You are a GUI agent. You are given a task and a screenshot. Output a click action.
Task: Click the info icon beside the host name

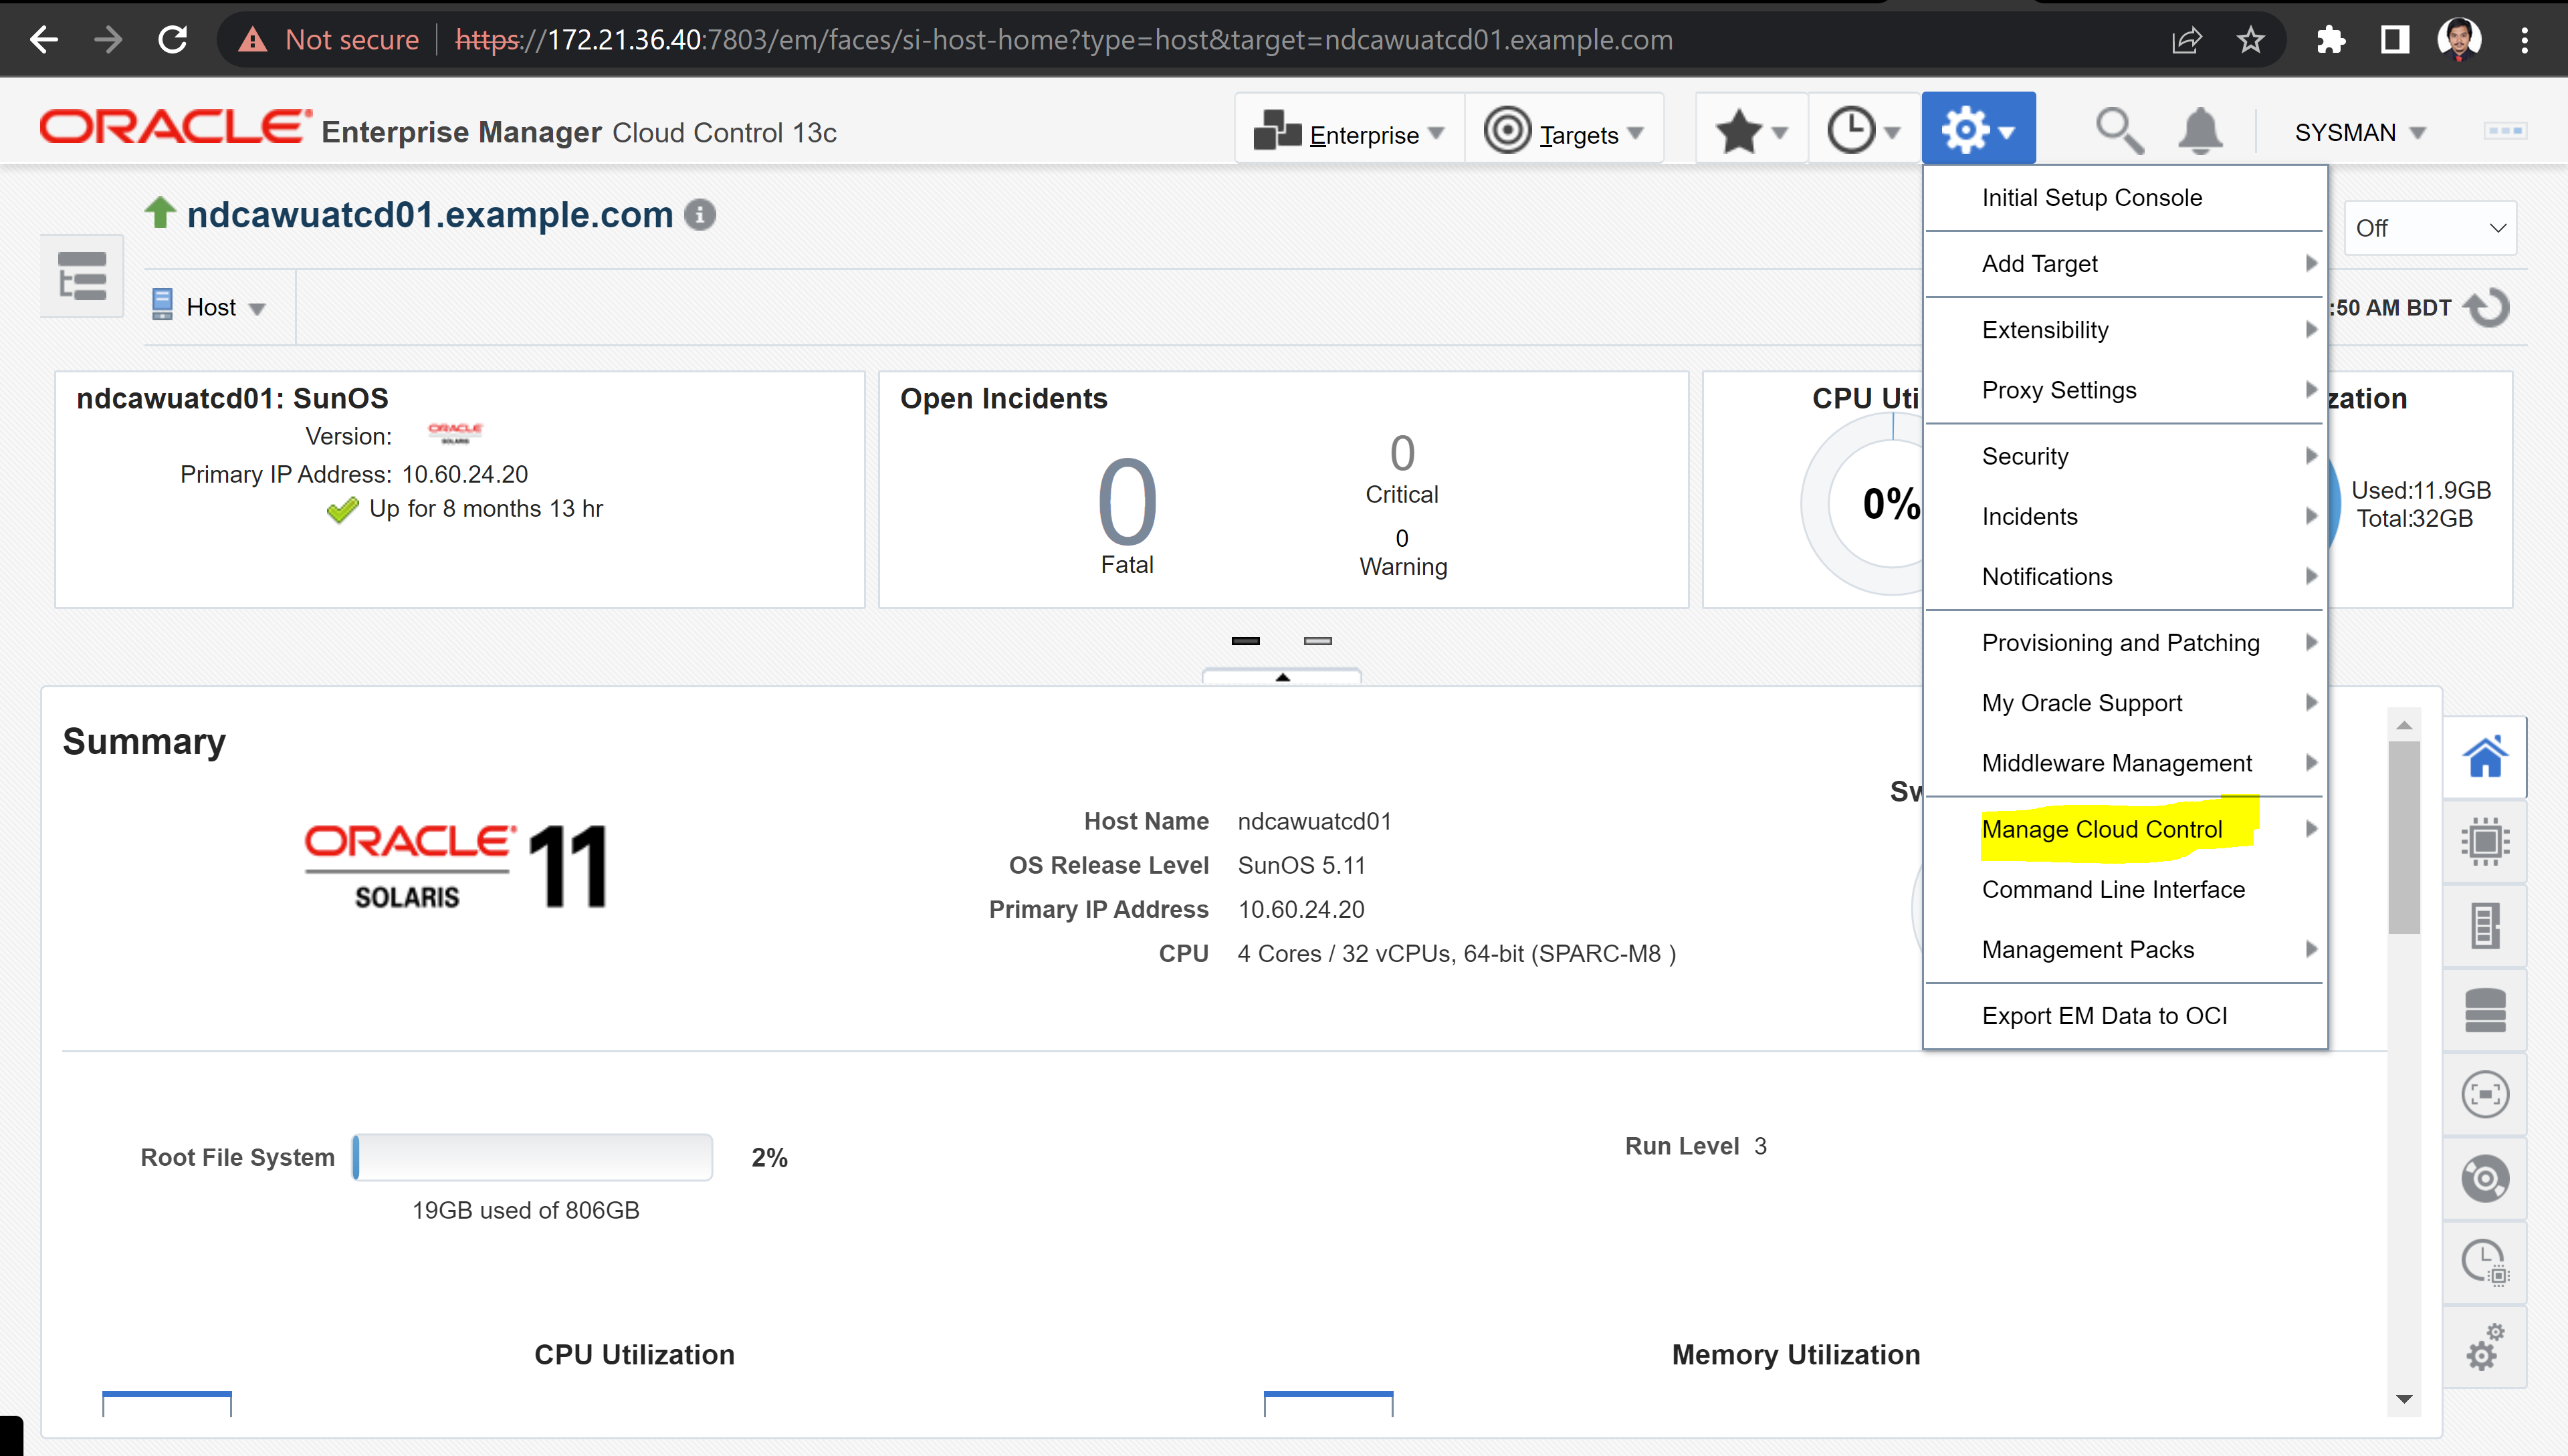pos(700,215)
